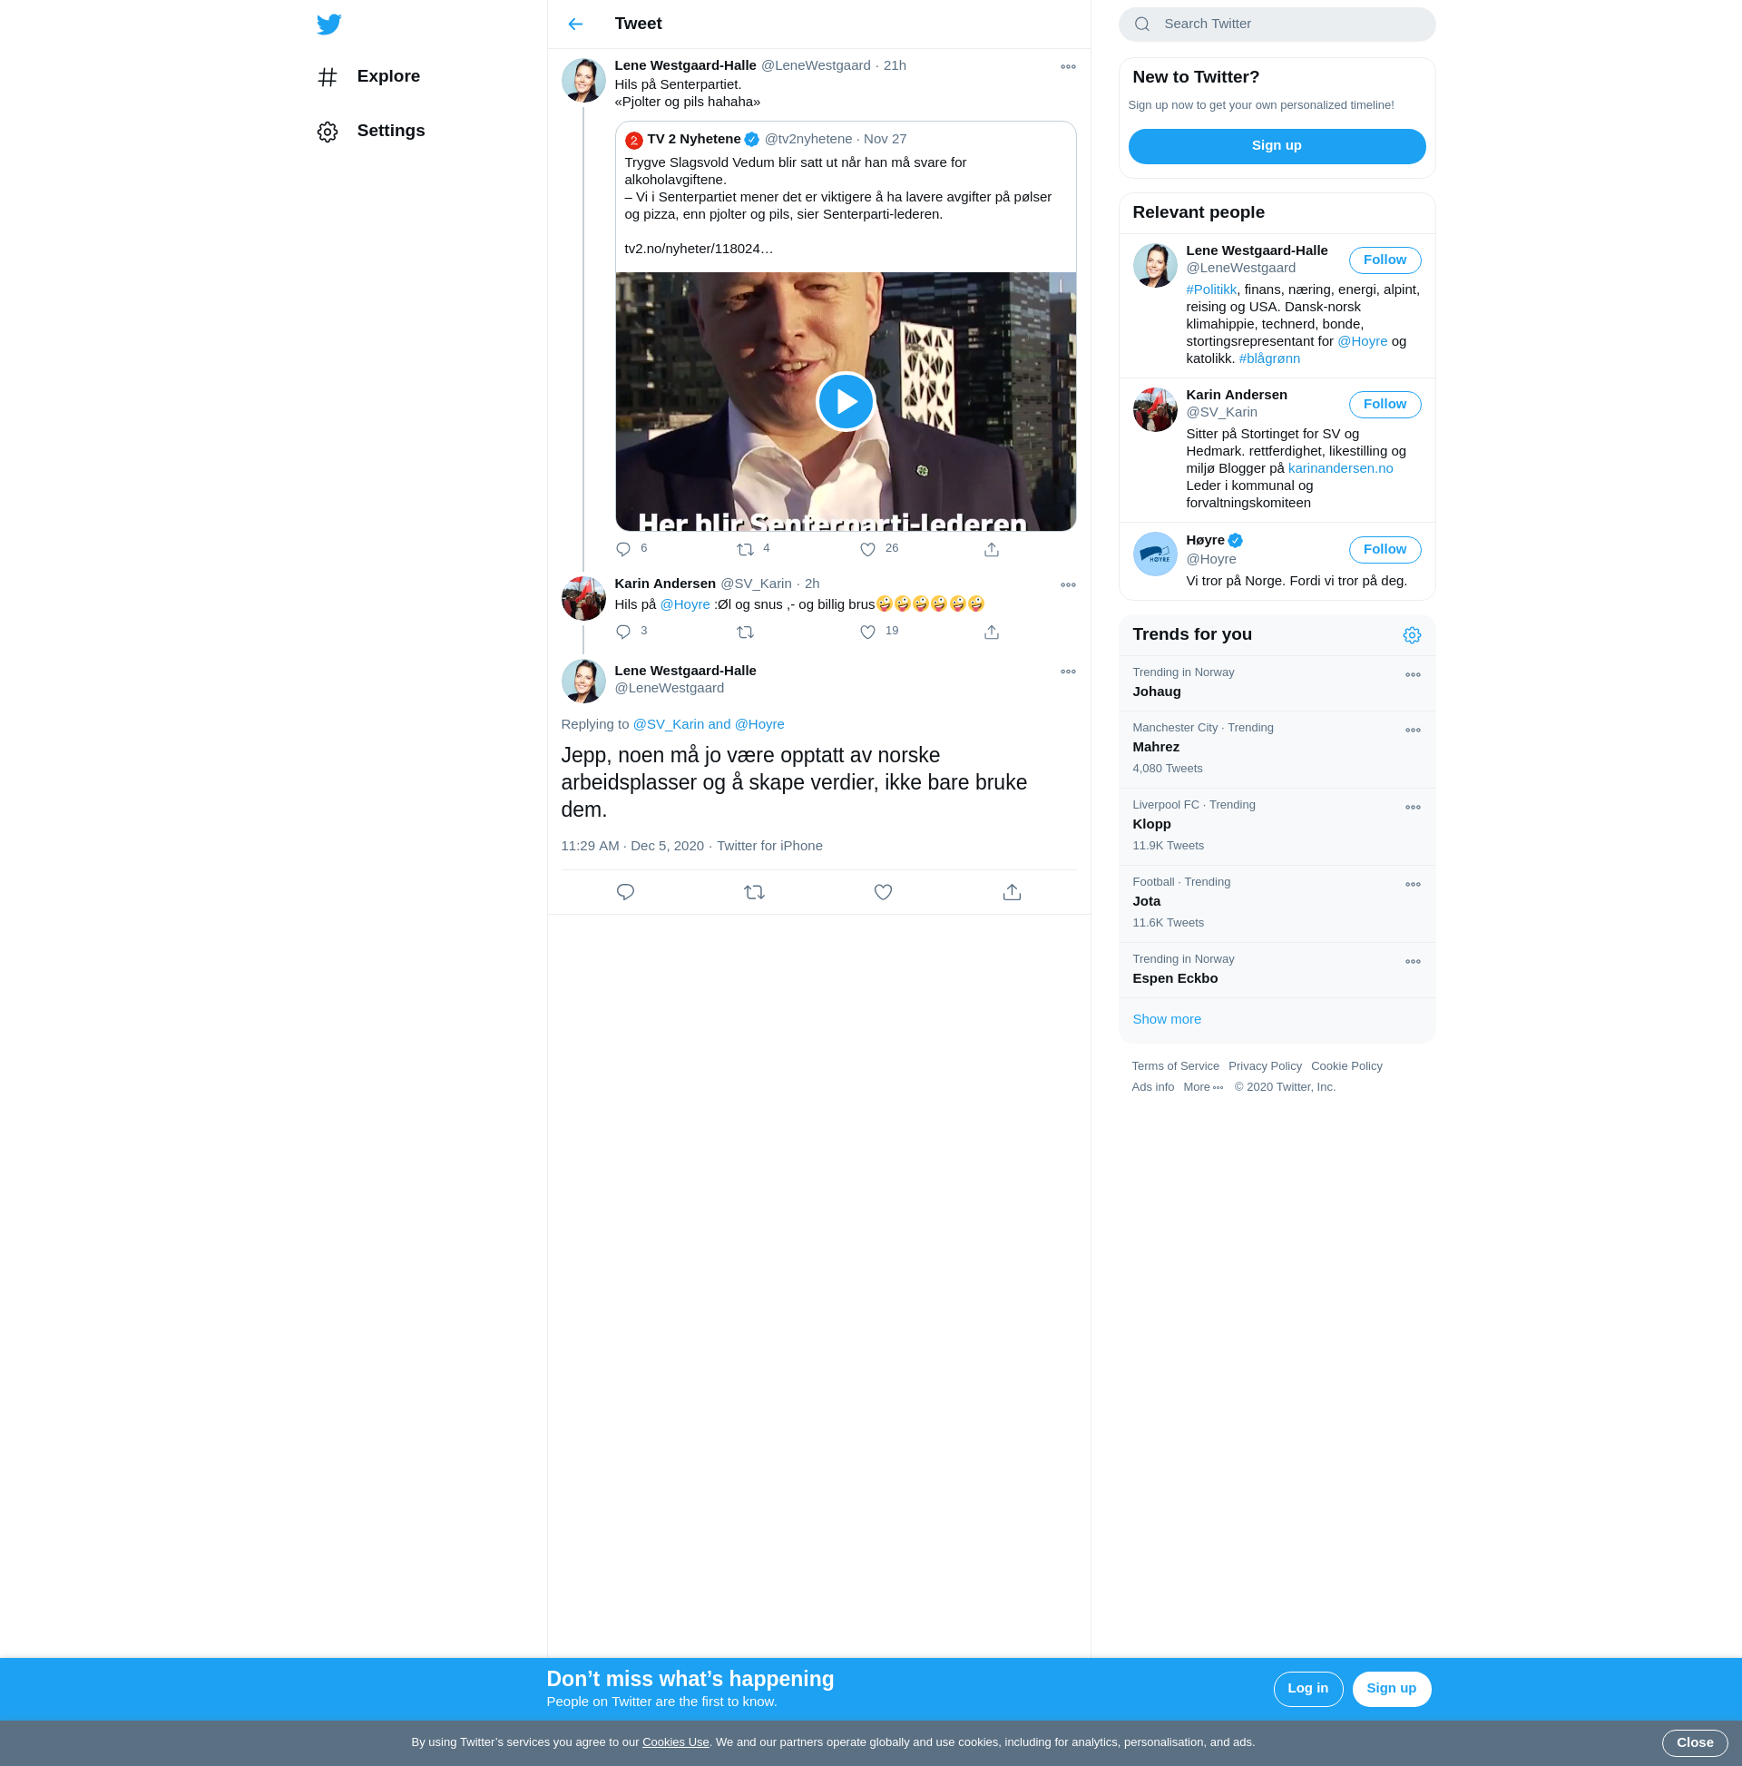Open Trends settings gear

pos(1411,635)
